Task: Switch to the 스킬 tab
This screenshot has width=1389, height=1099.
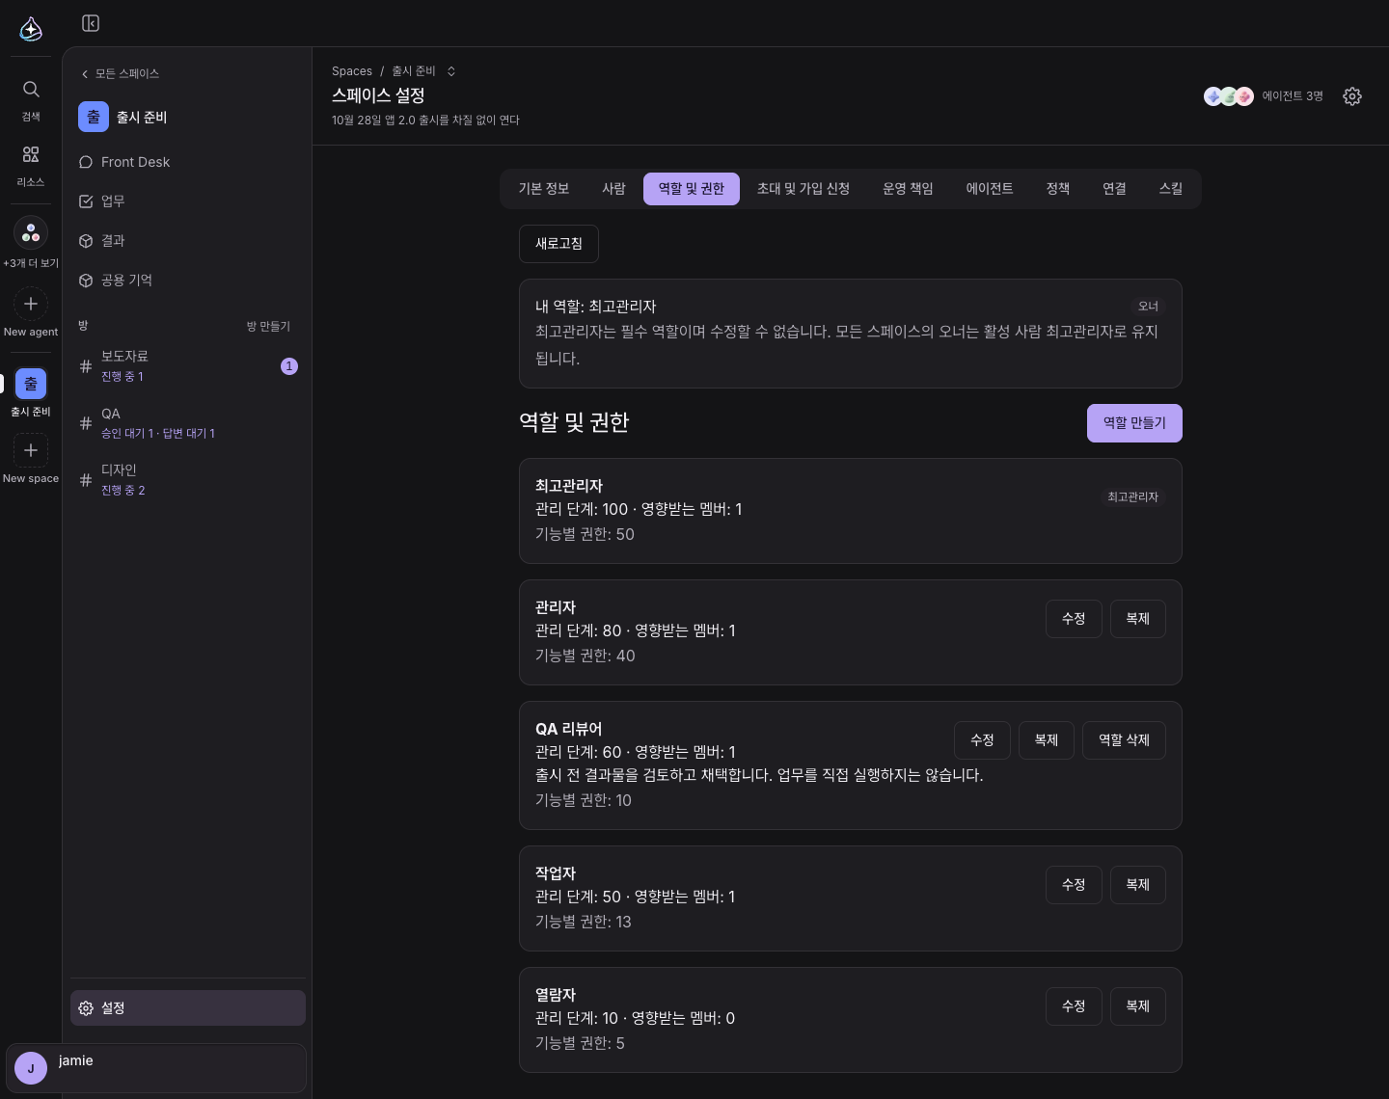Action: pyautogui.click(x=1171, y=189)
